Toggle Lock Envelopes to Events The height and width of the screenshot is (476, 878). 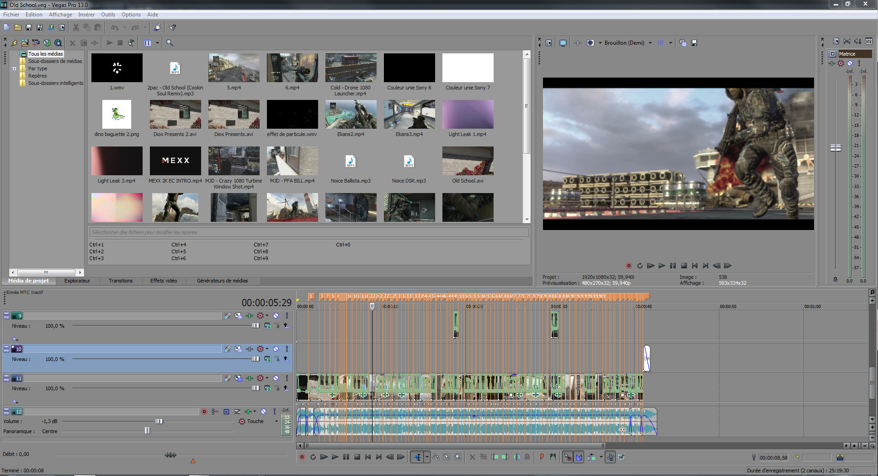610,457
